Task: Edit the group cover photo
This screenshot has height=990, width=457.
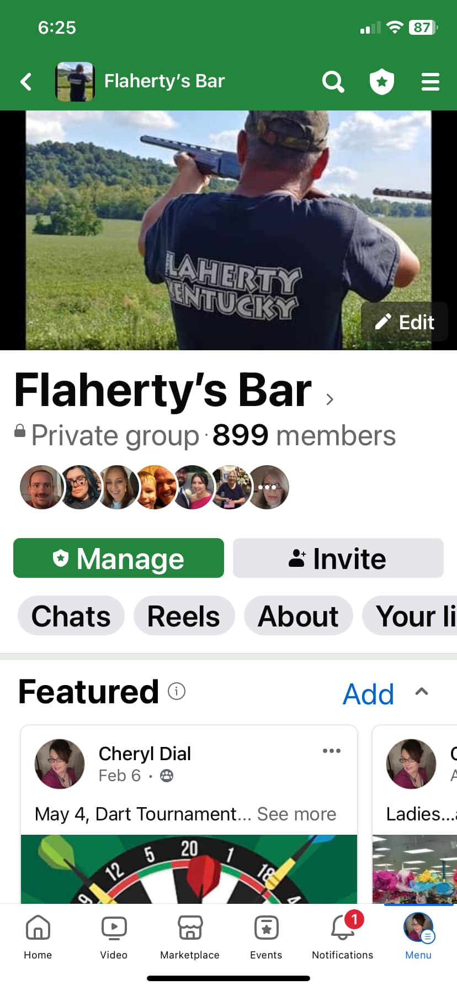Action: 405,322
